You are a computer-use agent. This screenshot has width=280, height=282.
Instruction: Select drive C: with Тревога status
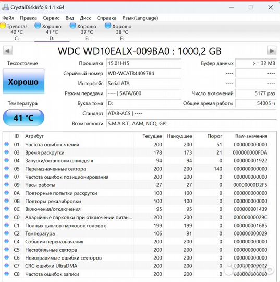(x=17, y=32)
